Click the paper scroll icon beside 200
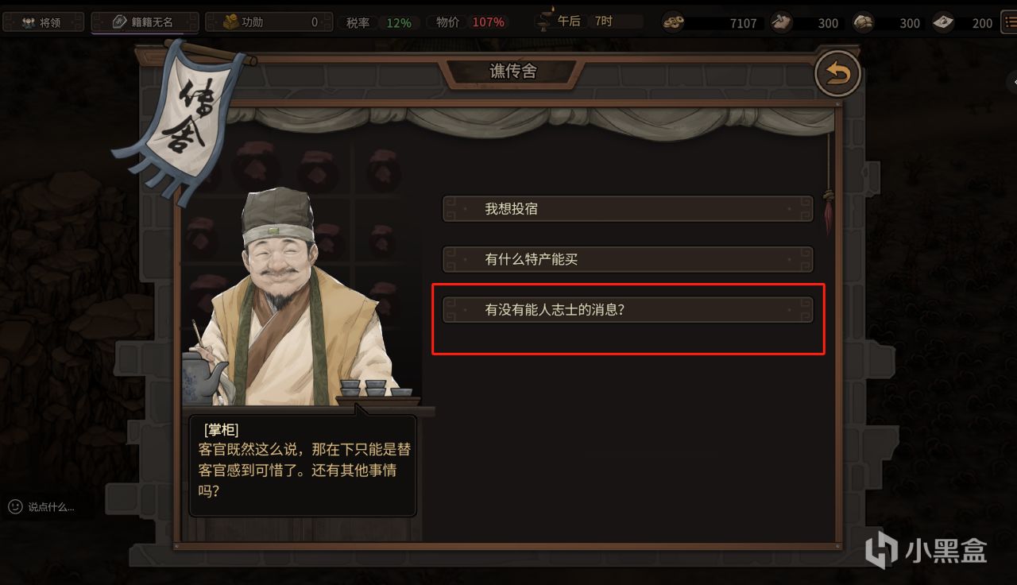Screen dimensions: 1017x585 point(943,22)
